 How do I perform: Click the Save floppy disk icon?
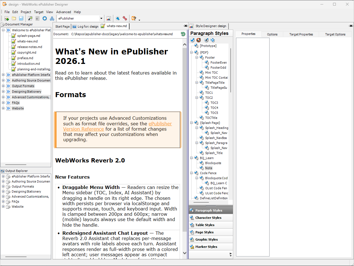21,18
